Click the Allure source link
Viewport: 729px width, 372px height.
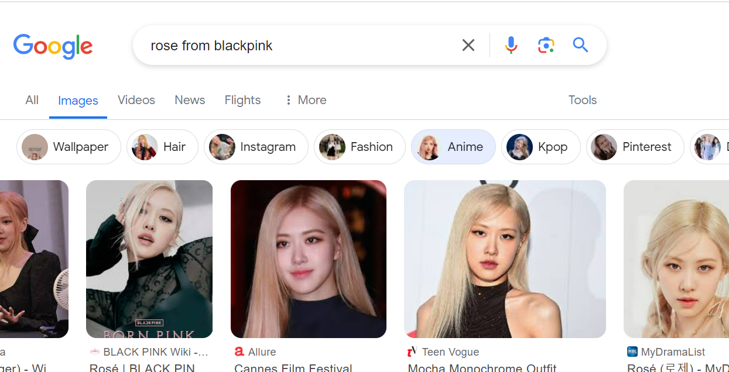[x=262, y=352]
